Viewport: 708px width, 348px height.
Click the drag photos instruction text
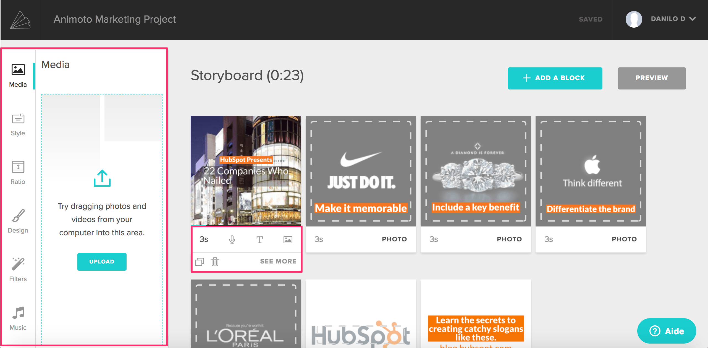pos(102,219)
